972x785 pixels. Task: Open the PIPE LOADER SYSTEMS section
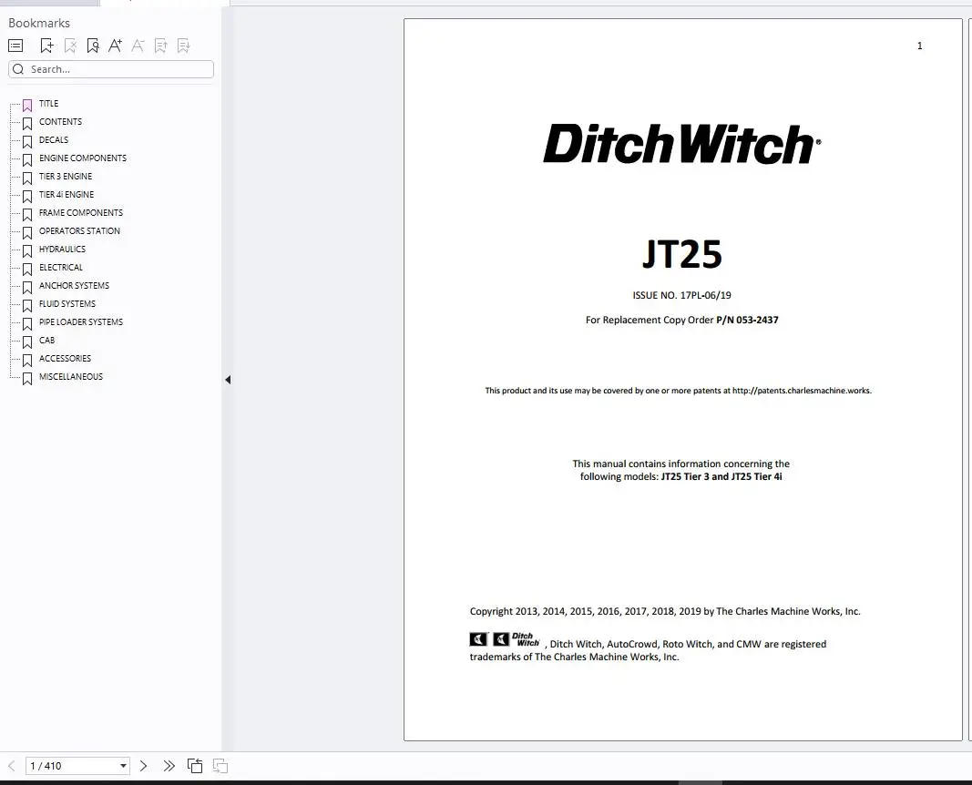click(80, 321)
